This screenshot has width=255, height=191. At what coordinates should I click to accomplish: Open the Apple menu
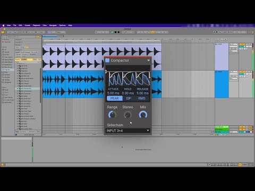3,25
